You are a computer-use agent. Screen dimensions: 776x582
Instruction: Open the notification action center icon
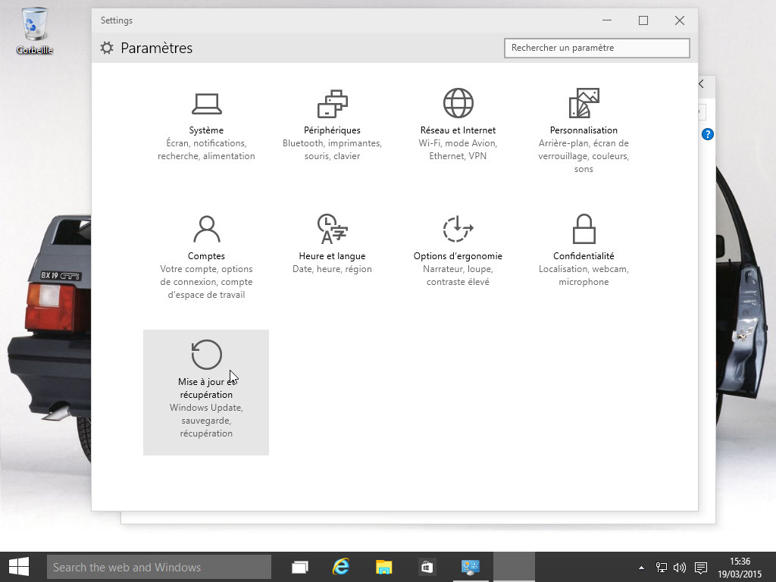(701, 567)
